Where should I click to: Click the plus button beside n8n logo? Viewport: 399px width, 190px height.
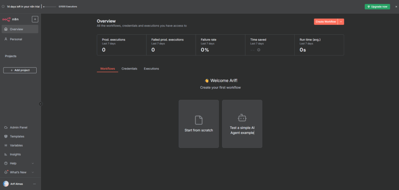tap(35, 19)
